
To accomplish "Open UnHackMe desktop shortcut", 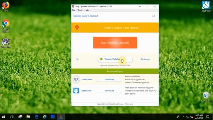I will [6, 43].
